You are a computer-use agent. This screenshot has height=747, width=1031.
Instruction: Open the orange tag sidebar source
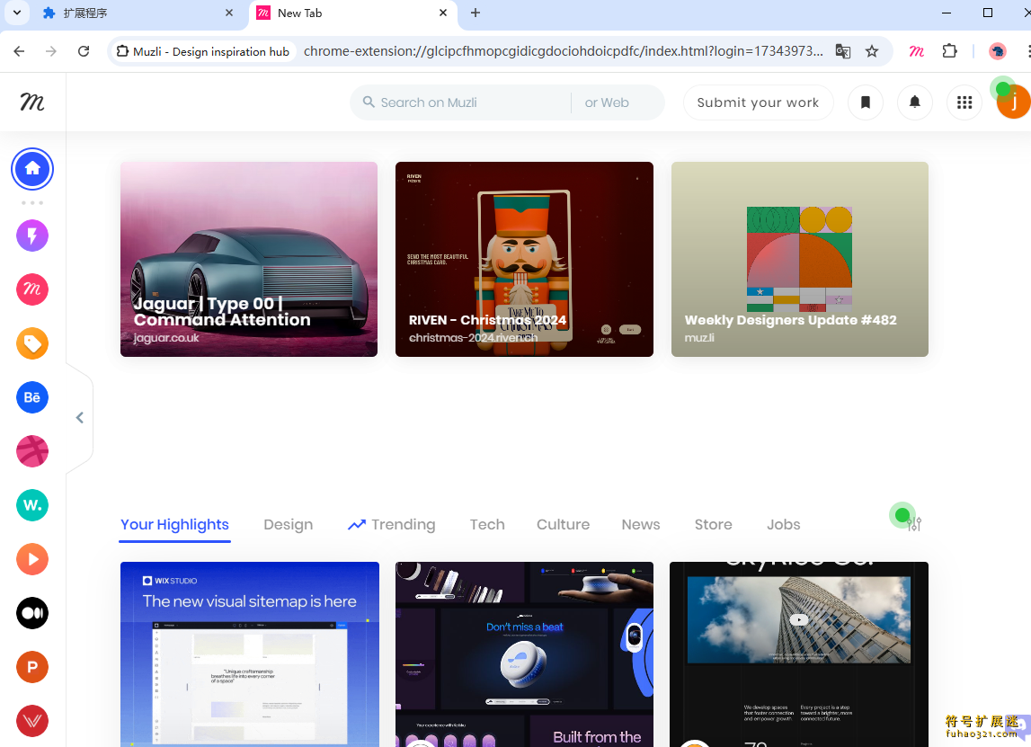[32, 343]
